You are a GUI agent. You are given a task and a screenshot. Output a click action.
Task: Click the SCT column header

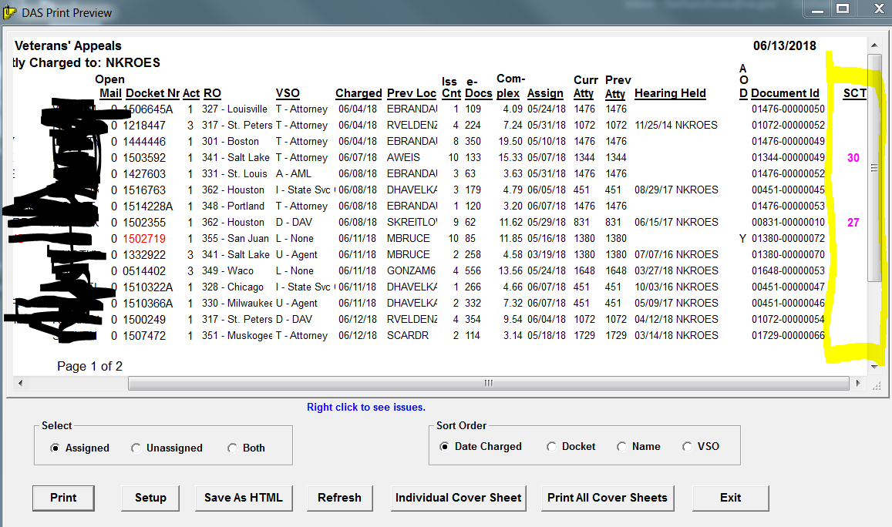(854, 93)
